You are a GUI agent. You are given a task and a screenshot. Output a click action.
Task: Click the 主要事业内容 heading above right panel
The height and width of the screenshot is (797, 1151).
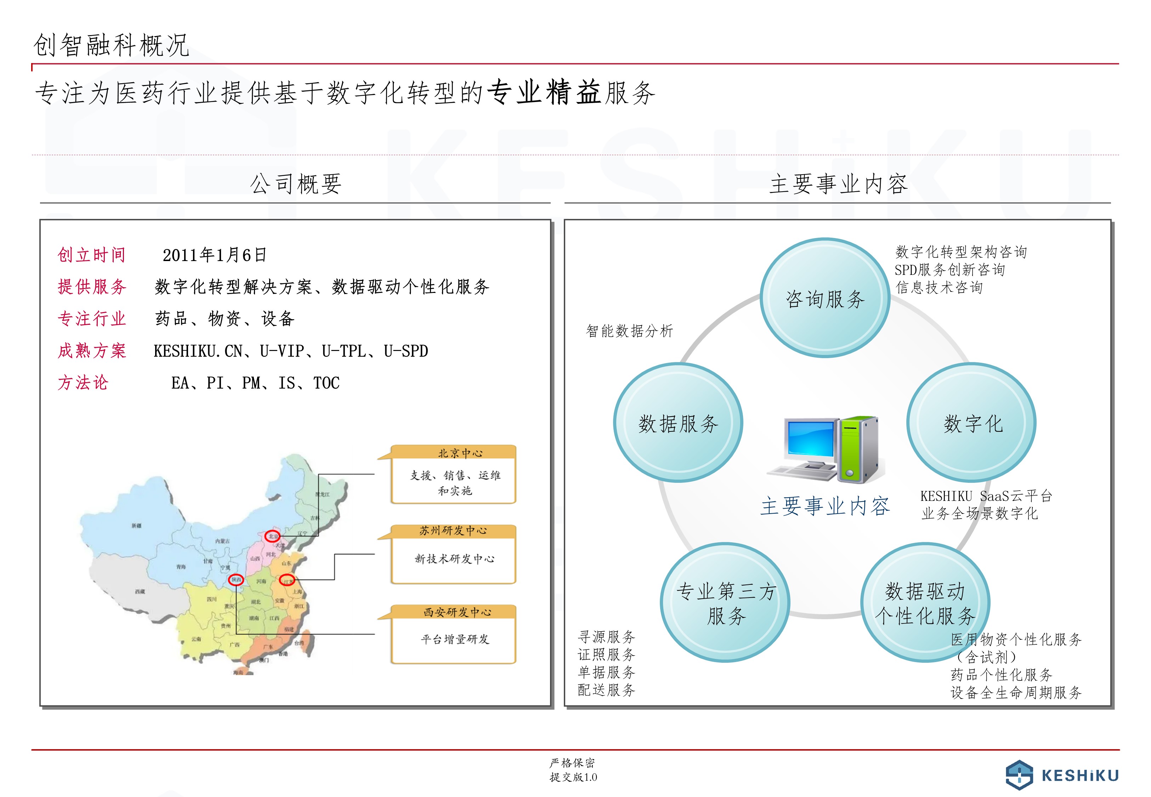pyautogui.click(x=838, y=183)
